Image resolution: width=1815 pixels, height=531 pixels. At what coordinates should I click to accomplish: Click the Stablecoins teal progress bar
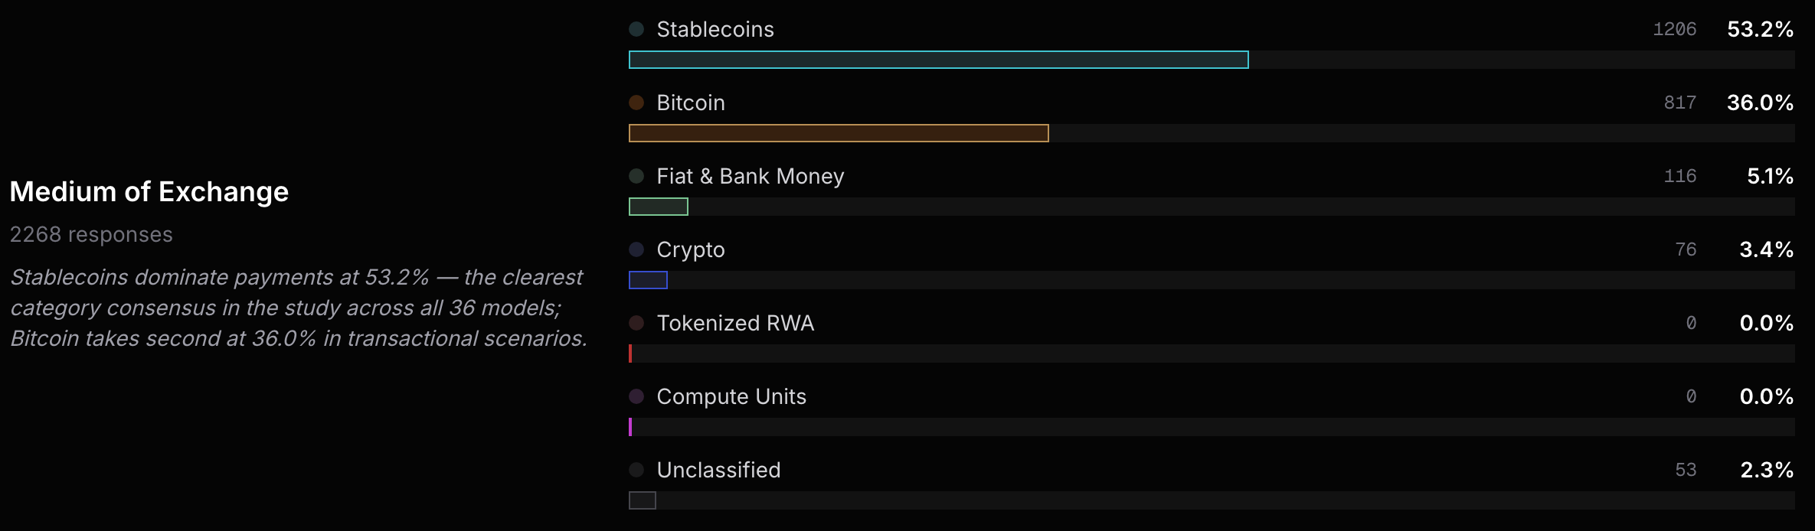938,60
